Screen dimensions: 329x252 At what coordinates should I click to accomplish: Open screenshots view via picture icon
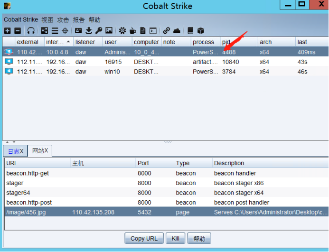109,31
